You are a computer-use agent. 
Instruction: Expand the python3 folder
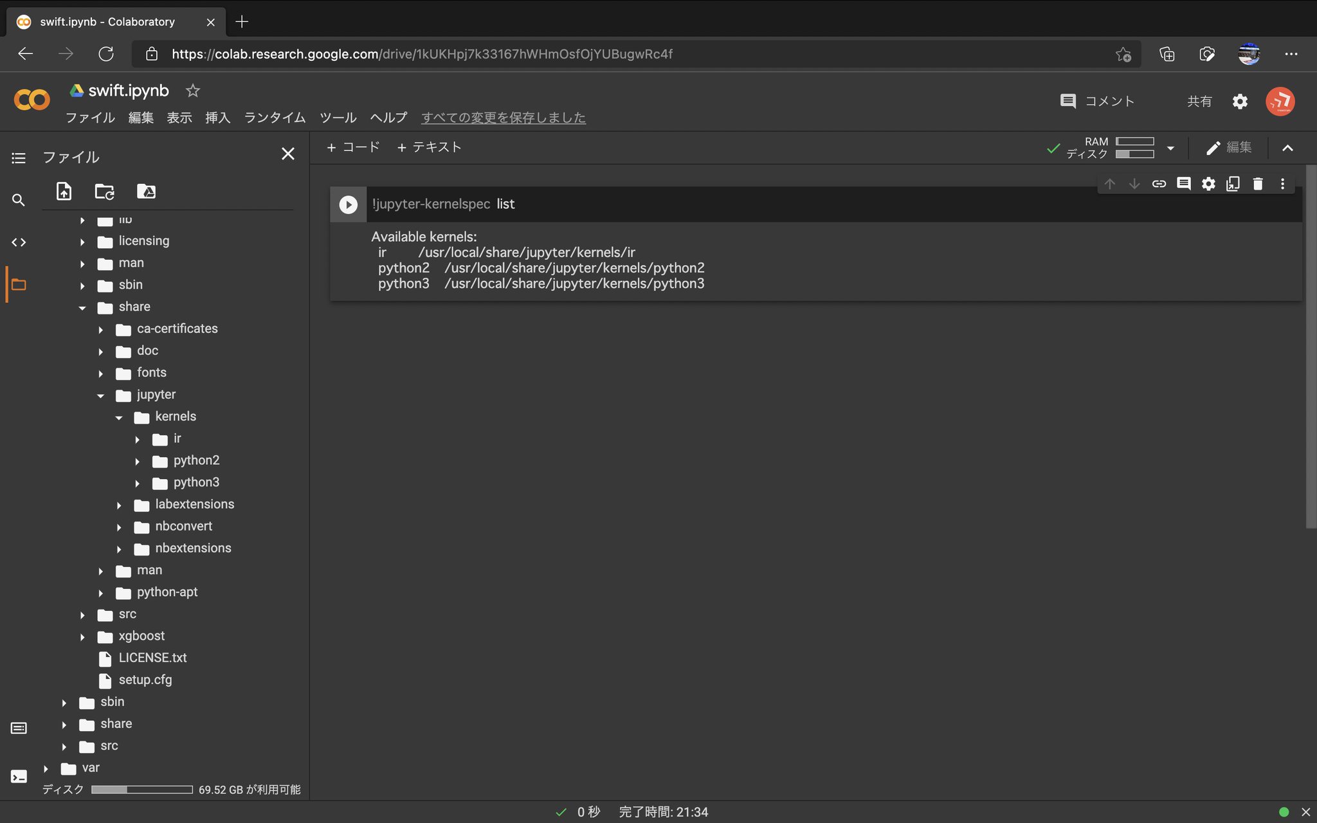point(138,483)
